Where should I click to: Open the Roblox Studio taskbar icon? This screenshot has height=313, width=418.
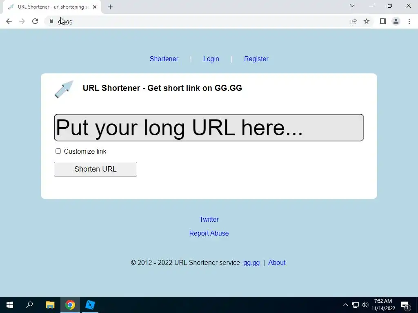pyautogui.click(x=90, y=305)
